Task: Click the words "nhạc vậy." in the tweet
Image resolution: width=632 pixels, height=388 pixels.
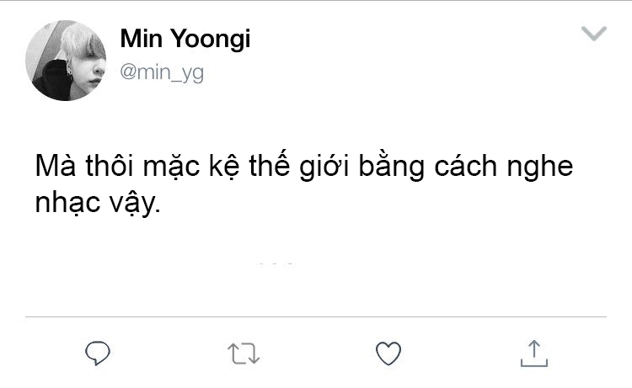Action: [x=97, y=204]
